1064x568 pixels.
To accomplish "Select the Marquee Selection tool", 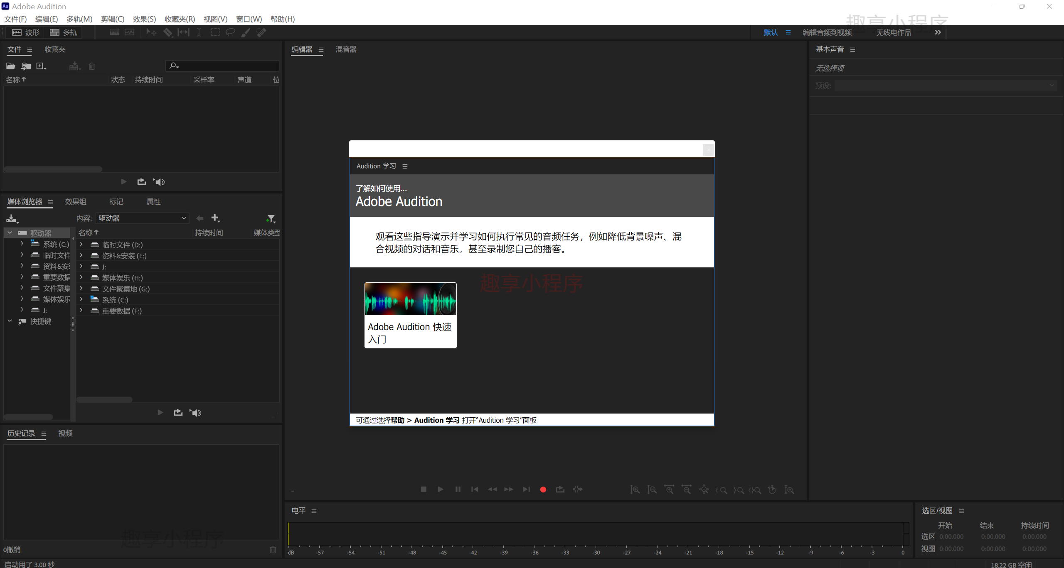I will [215, 32].
